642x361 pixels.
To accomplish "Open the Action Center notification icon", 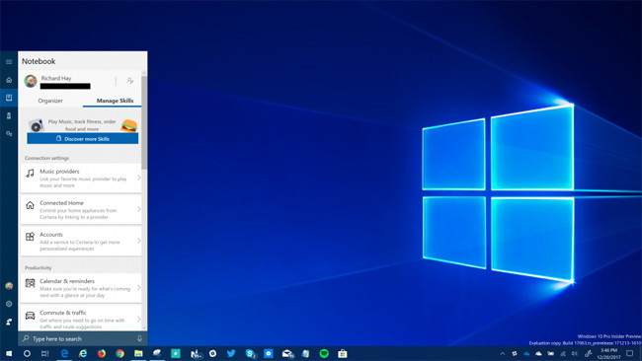I will tap(630, 354).
